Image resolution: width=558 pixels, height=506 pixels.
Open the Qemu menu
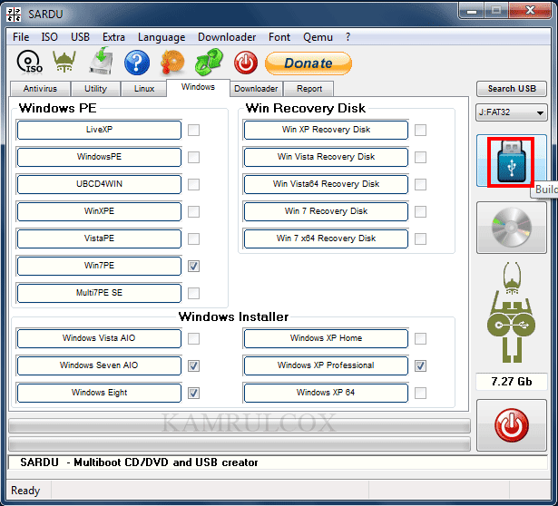pos(318,37)
